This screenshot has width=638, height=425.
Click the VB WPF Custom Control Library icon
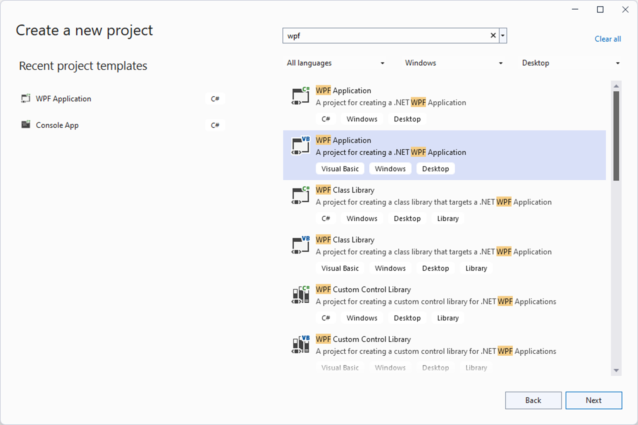[300, 344]
